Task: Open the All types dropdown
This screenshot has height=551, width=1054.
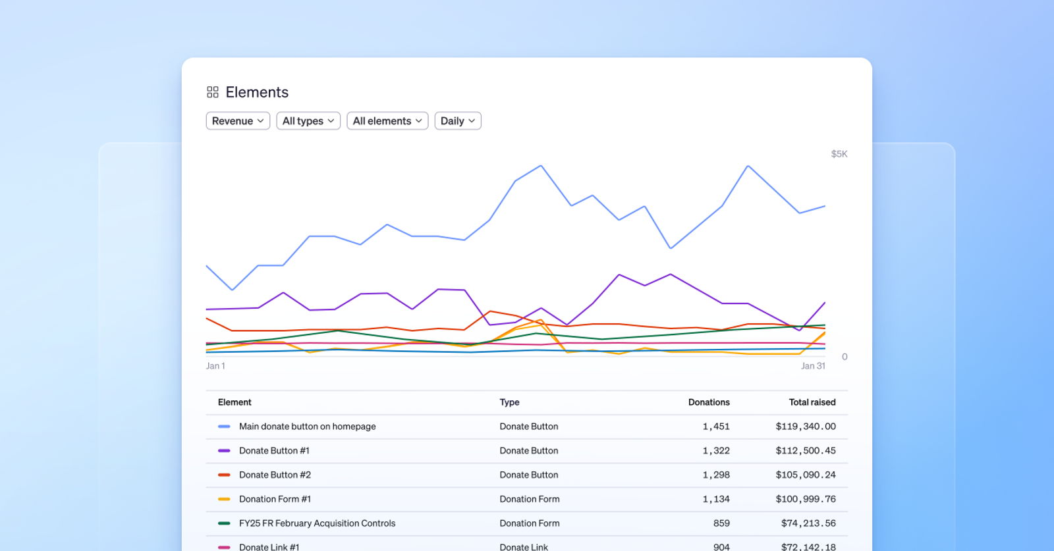Action: tap(308, 121)
